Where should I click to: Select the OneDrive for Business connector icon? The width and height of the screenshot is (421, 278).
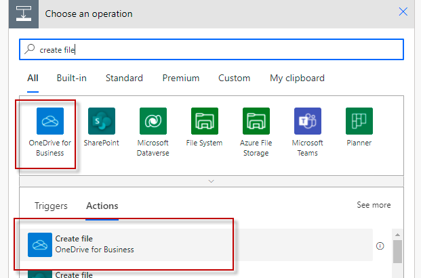click(50, 121)
